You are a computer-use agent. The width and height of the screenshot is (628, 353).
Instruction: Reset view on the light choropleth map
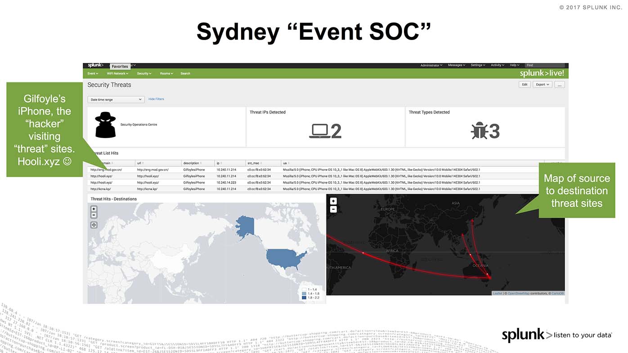(94, 225)
